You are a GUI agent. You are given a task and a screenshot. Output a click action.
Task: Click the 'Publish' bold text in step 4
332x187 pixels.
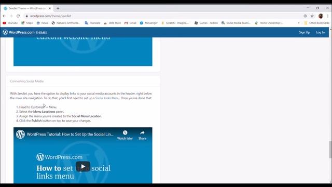36,121
